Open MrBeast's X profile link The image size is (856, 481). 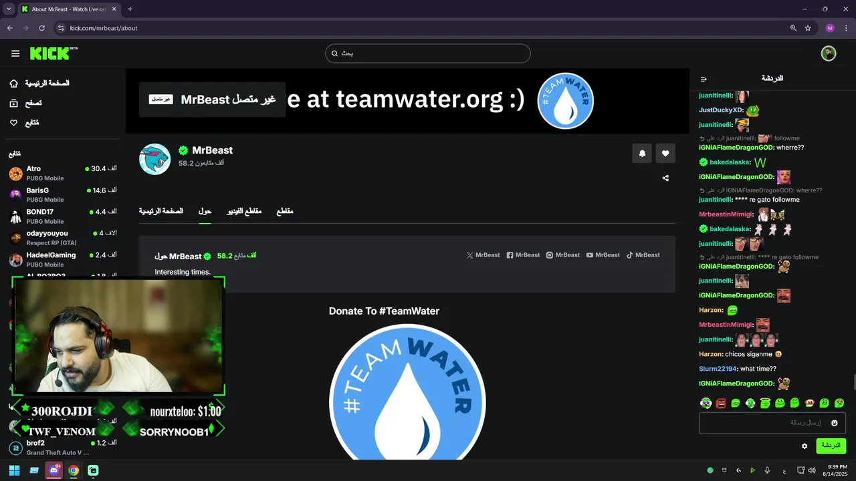[x=483, y=255]
